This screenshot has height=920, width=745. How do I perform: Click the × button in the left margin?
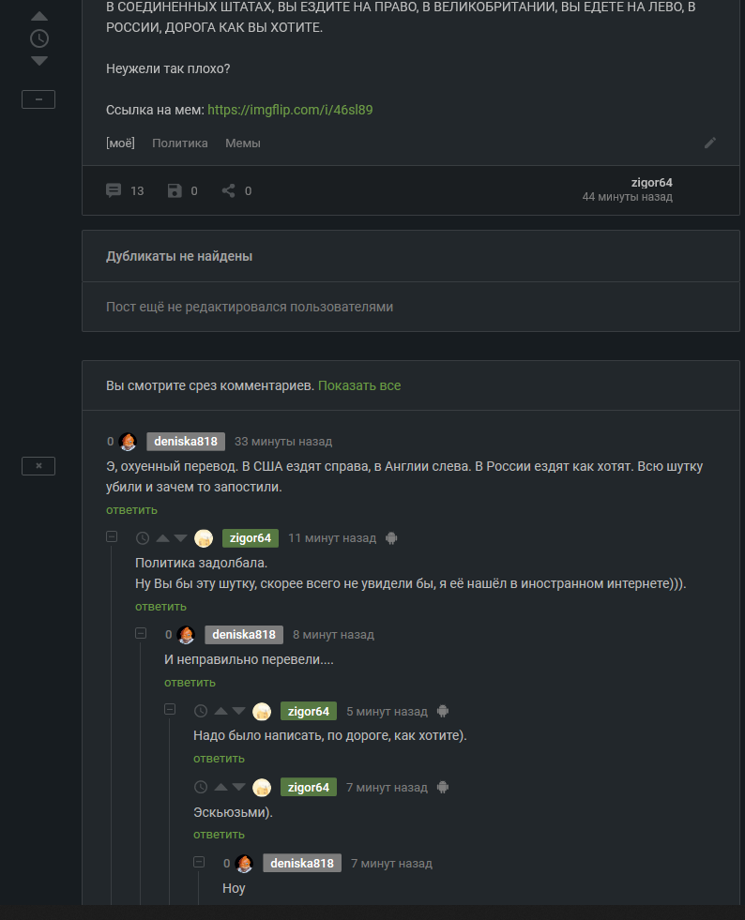[38, 465]
